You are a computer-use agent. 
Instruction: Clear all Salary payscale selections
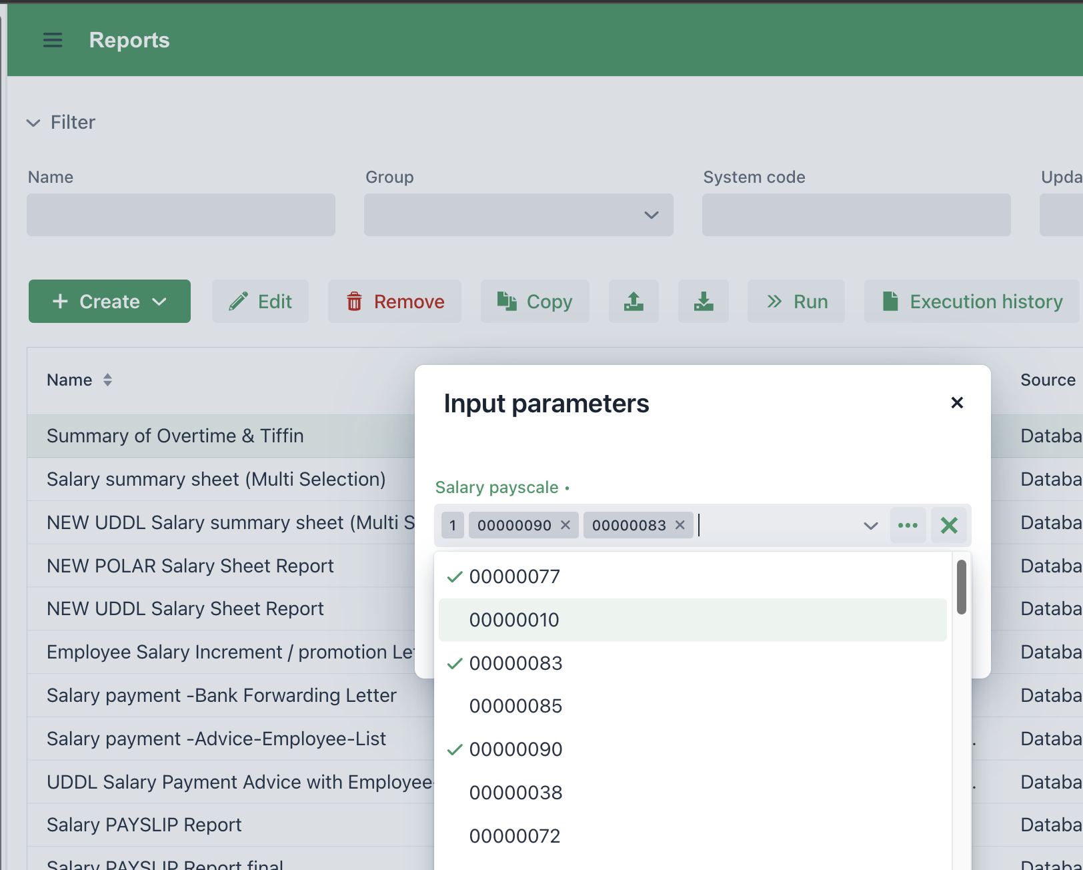coord(948,525)
